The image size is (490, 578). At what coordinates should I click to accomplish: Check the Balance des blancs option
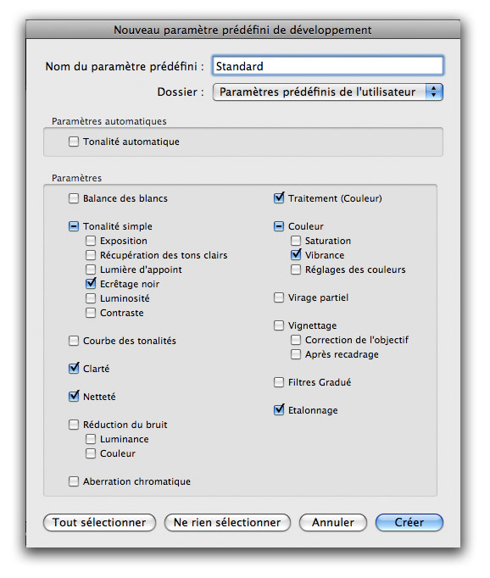[74, 198]
